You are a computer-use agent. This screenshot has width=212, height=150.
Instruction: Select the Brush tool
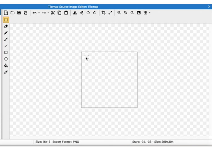pos(6,39)
